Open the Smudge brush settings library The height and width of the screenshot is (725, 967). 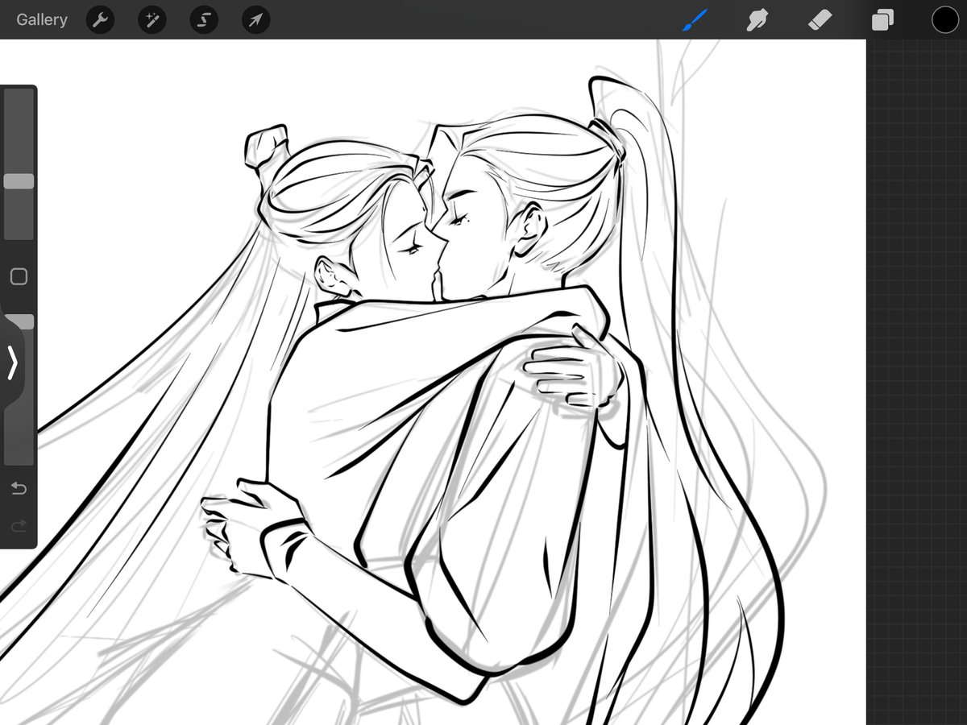(x=757, y=19)
